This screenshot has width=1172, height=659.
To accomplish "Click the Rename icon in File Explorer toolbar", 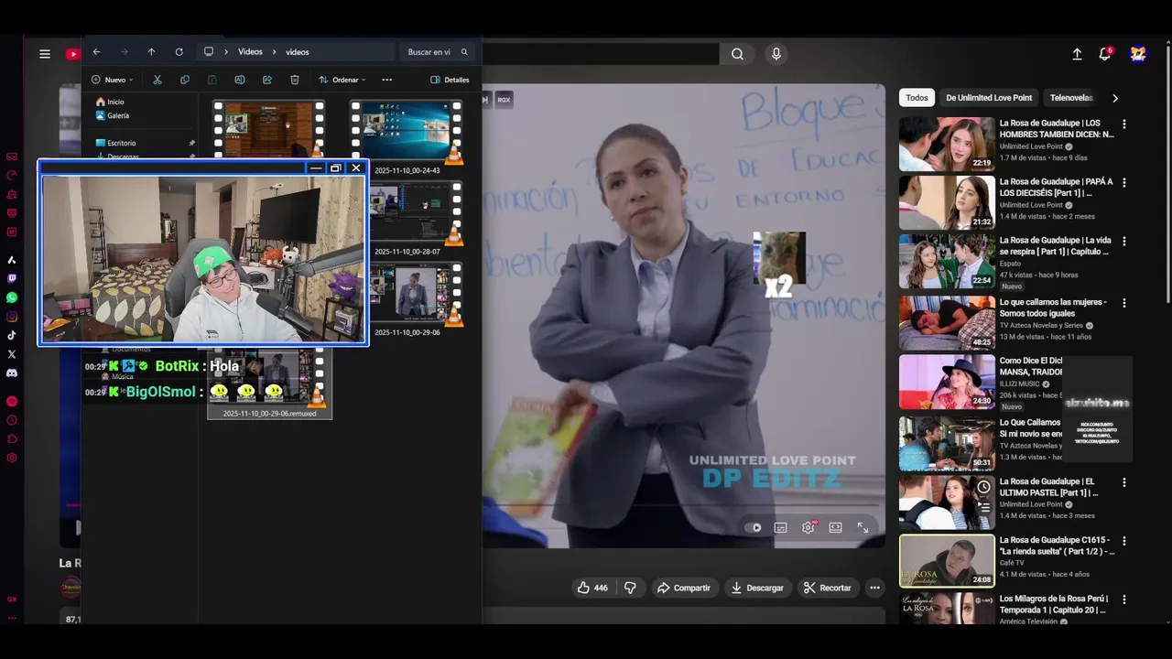I will pos(240,80).
